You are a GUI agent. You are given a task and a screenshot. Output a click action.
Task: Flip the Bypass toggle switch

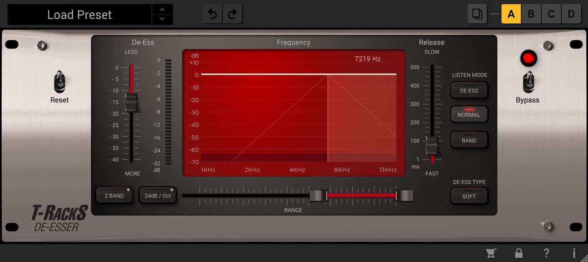coord(527,82)
